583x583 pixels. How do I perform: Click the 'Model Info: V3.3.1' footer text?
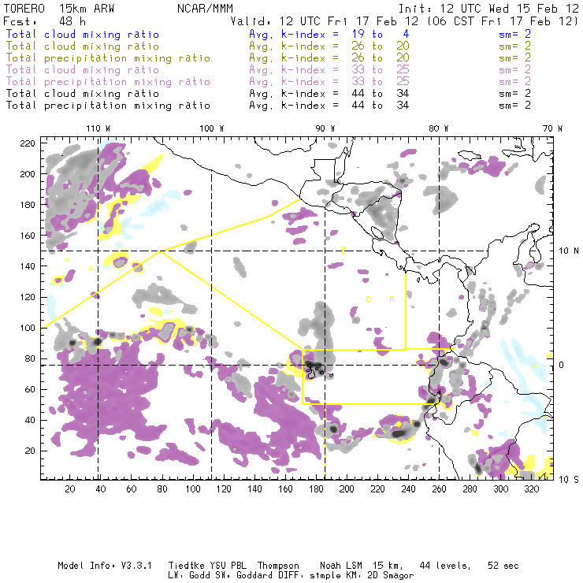click(105, 566)
